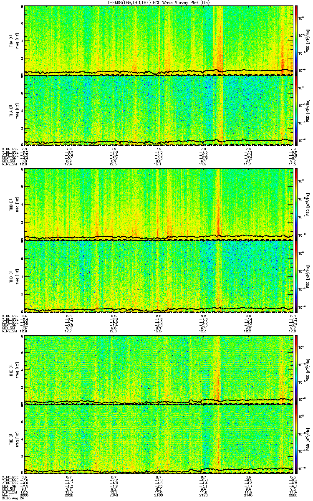Image resolution: width=313 pixels, height=501 pixels.
Task: Click the THA R_RE_SM ephemeris row label
Action: click(x=9, y=164)
